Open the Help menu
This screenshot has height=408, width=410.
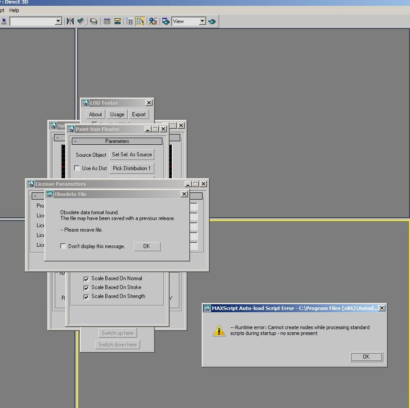pos(14,10)
